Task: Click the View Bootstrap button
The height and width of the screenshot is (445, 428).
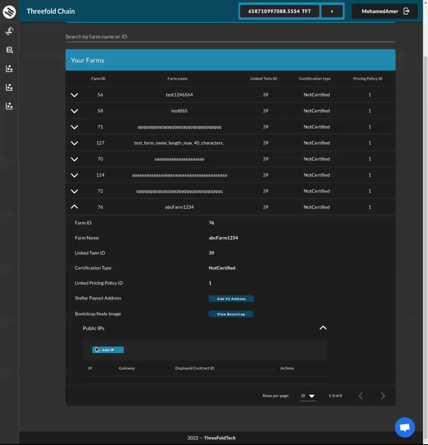Action: (231, 314)
